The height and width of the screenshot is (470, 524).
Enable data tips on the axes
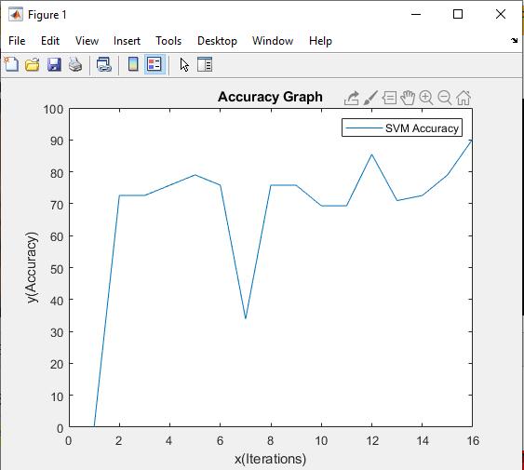[x=389, y=98]
